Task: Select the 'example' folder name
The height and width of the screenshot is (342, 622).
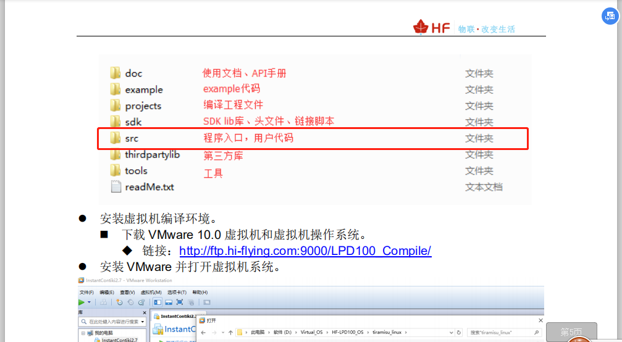Action: [x=144, y=90]
